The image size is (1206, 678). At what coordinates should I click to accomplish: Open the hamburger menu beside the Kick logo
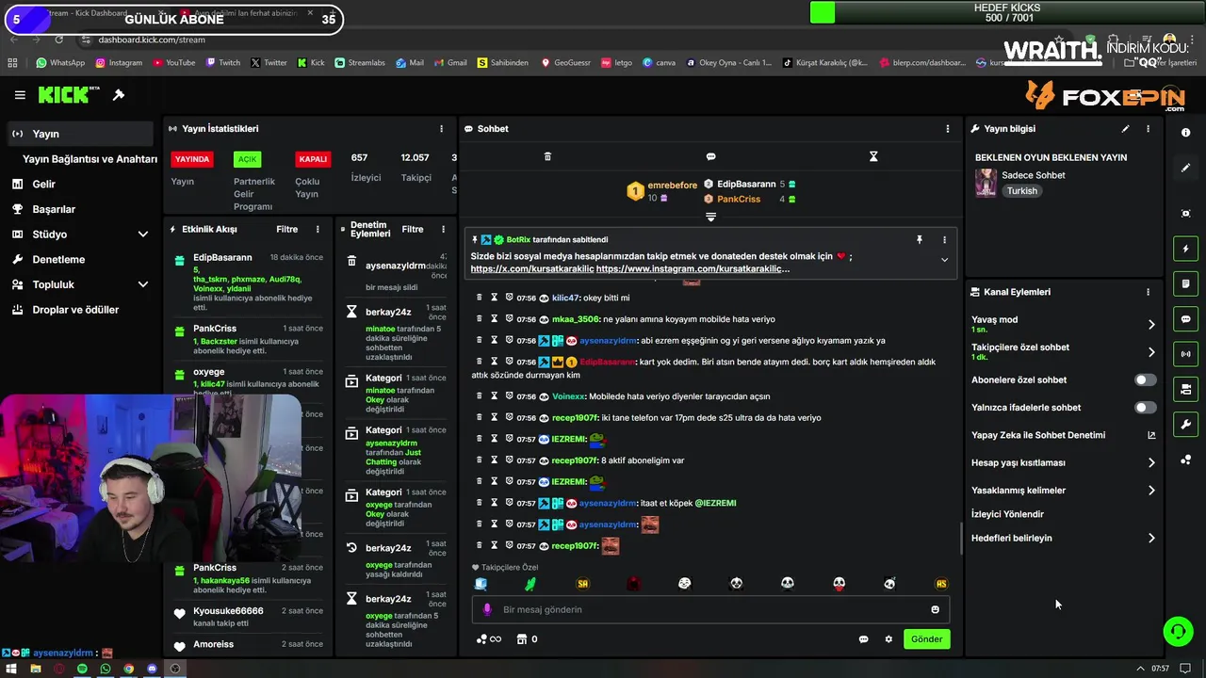(x=20, y=95)
